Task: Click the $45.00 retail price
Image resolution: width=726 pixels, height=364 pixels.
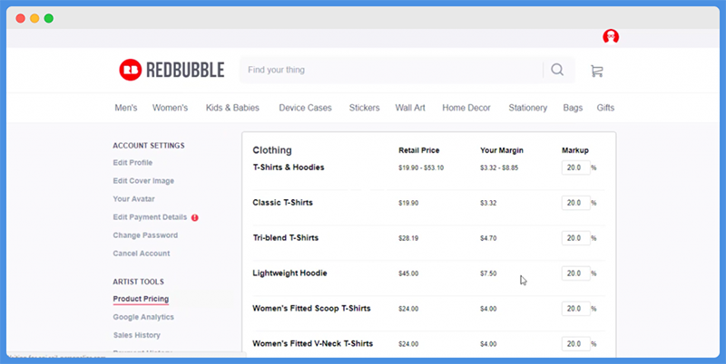Action: coord(408,273)
